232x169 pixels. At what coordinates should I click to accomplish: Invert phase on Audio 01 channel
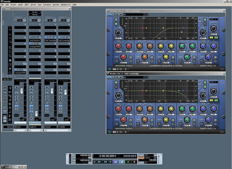[x=30, y=20]
